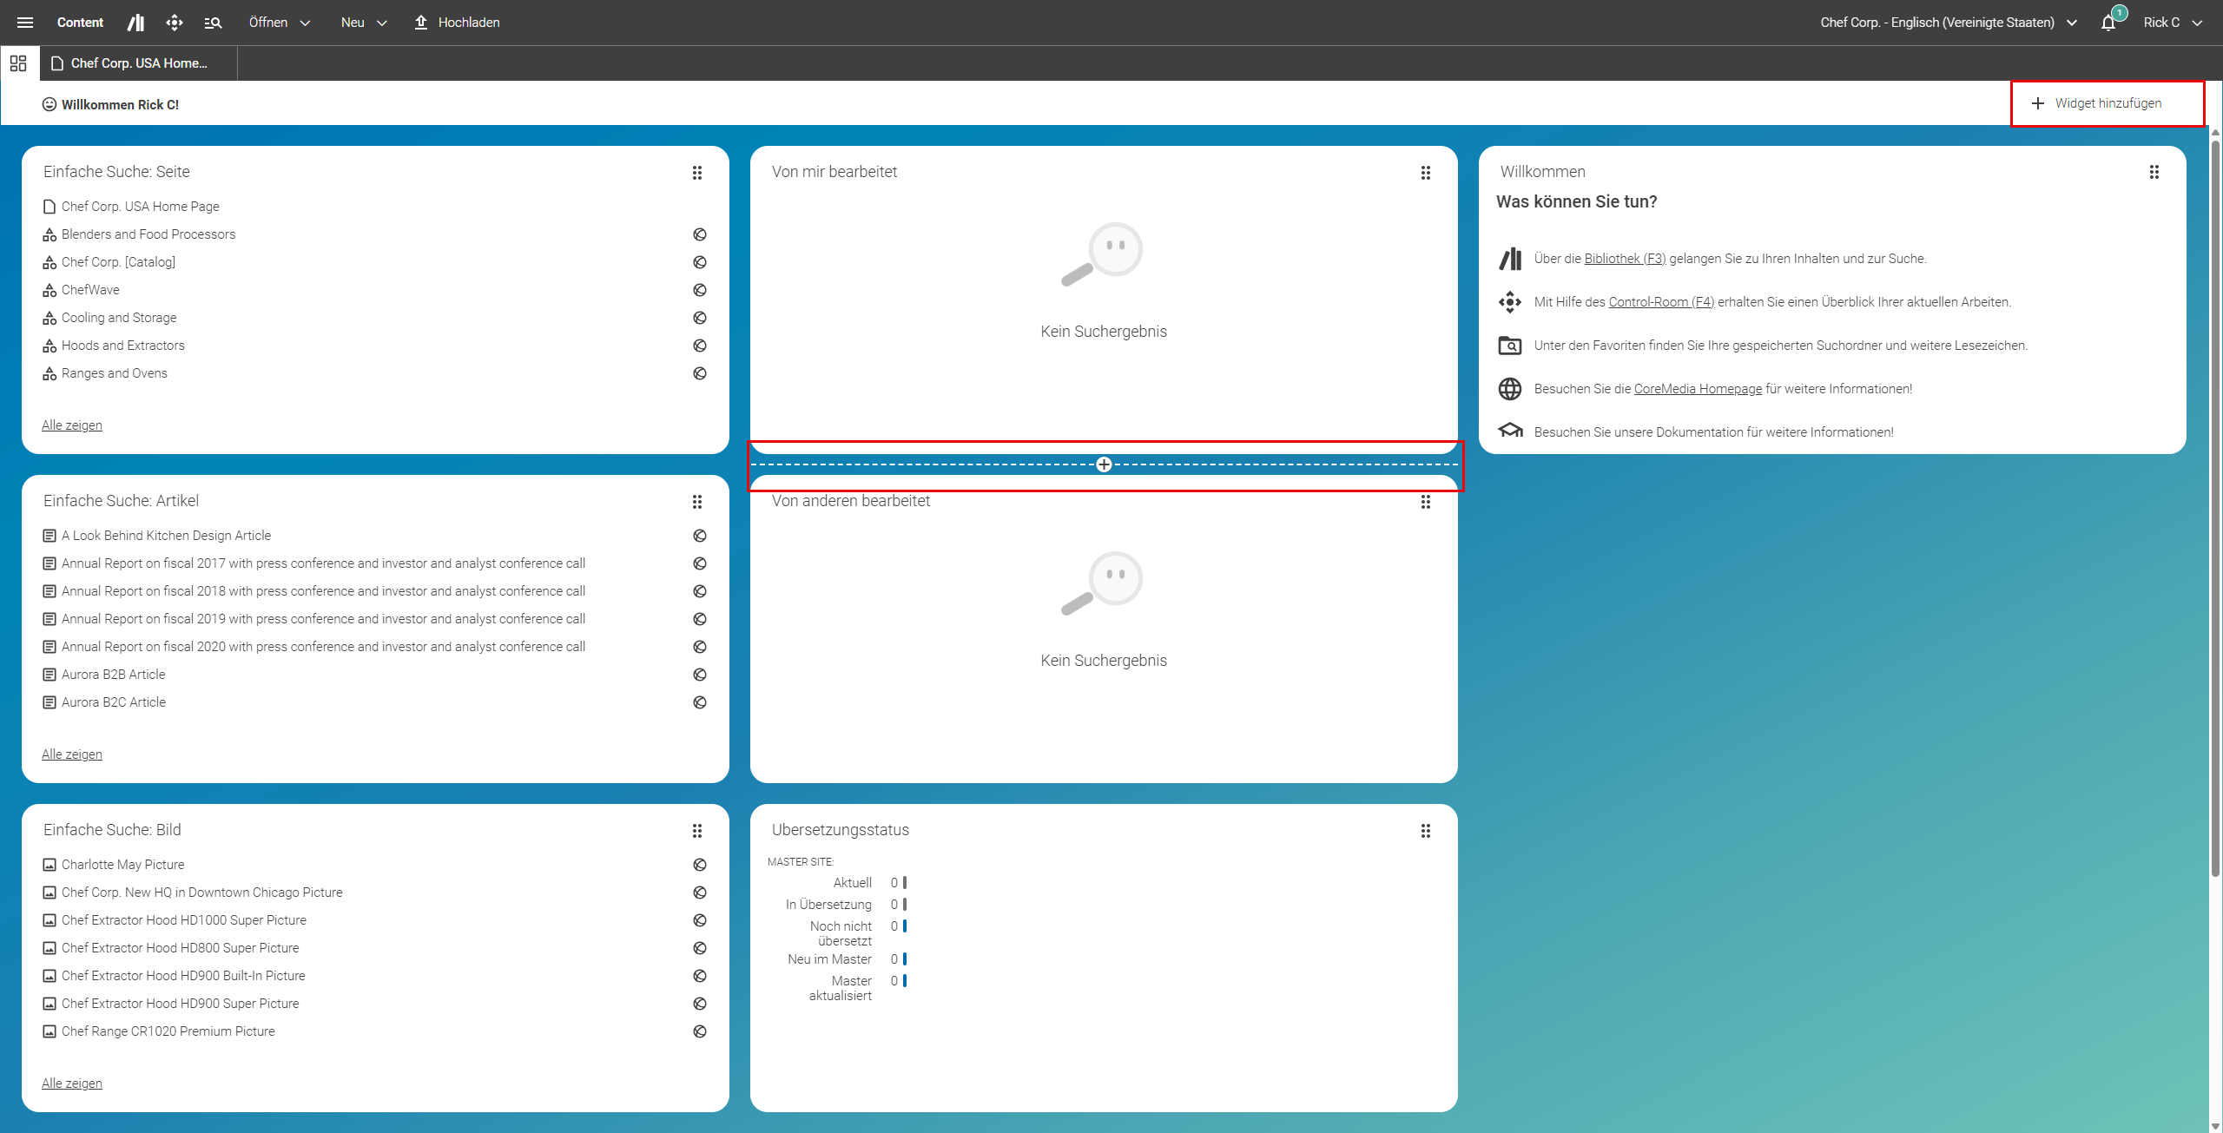Open the Bibliothek (F3) link
This screenshot has height=1133, width=2223.
point(1625,259)
